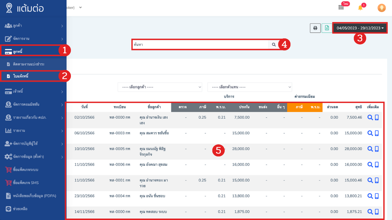Click insurance amount 1,875.00
Image resolution: width=392 pixels, height=220 pixels.
[242, 212]
